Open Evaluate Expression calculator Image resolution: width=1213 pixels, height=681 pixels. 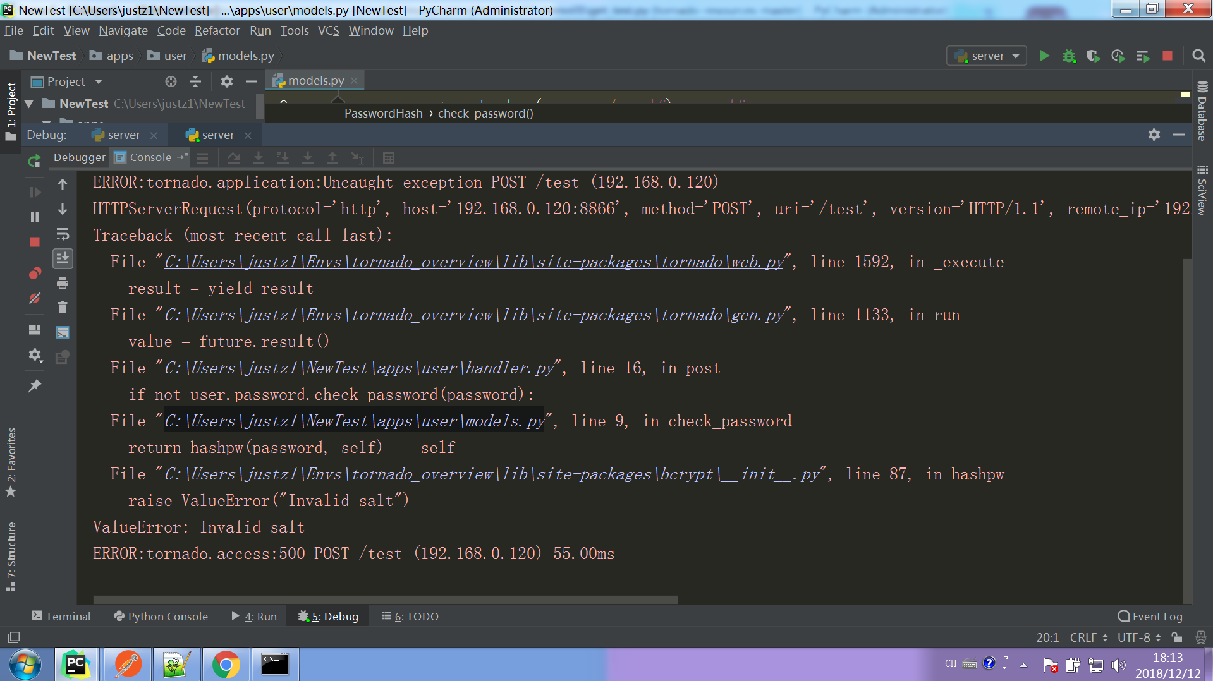[389, 158]
